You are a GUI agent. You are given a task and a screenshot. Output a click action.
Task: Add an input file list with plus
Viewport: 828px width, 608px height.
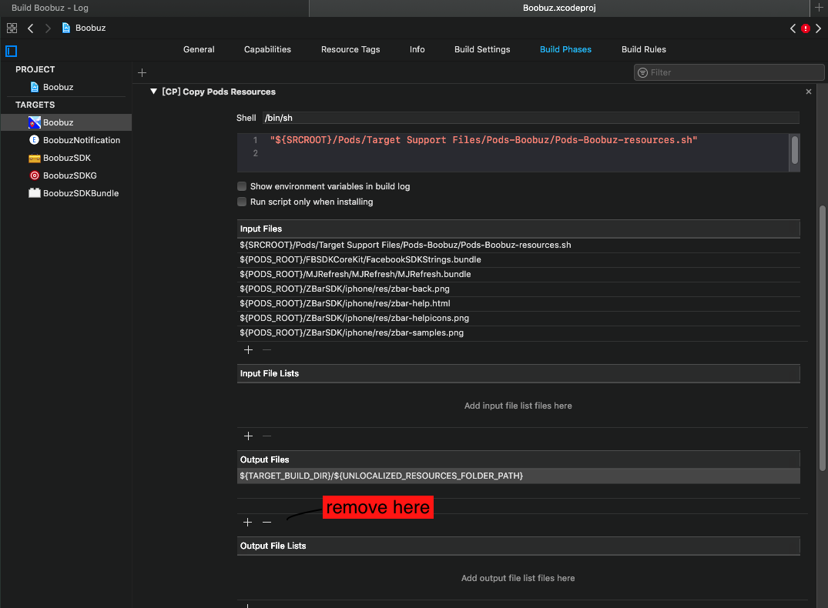[248, 436]
